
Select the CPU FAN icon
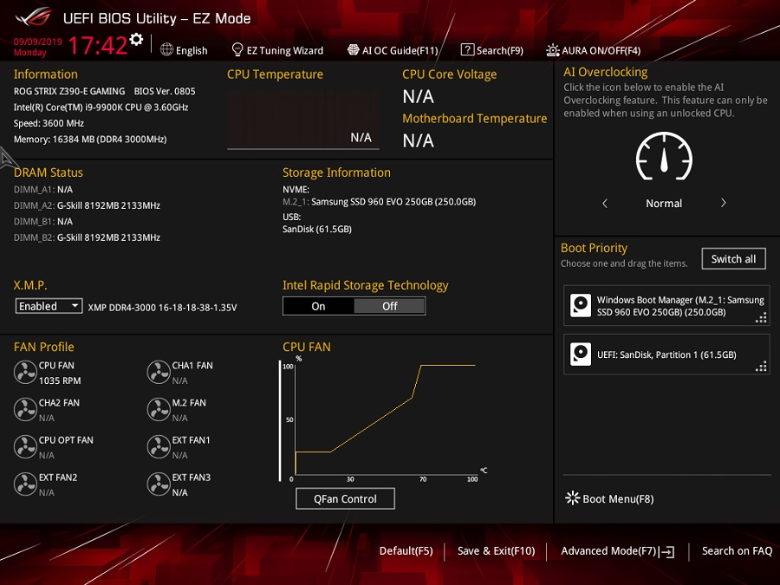pos(25,372)
